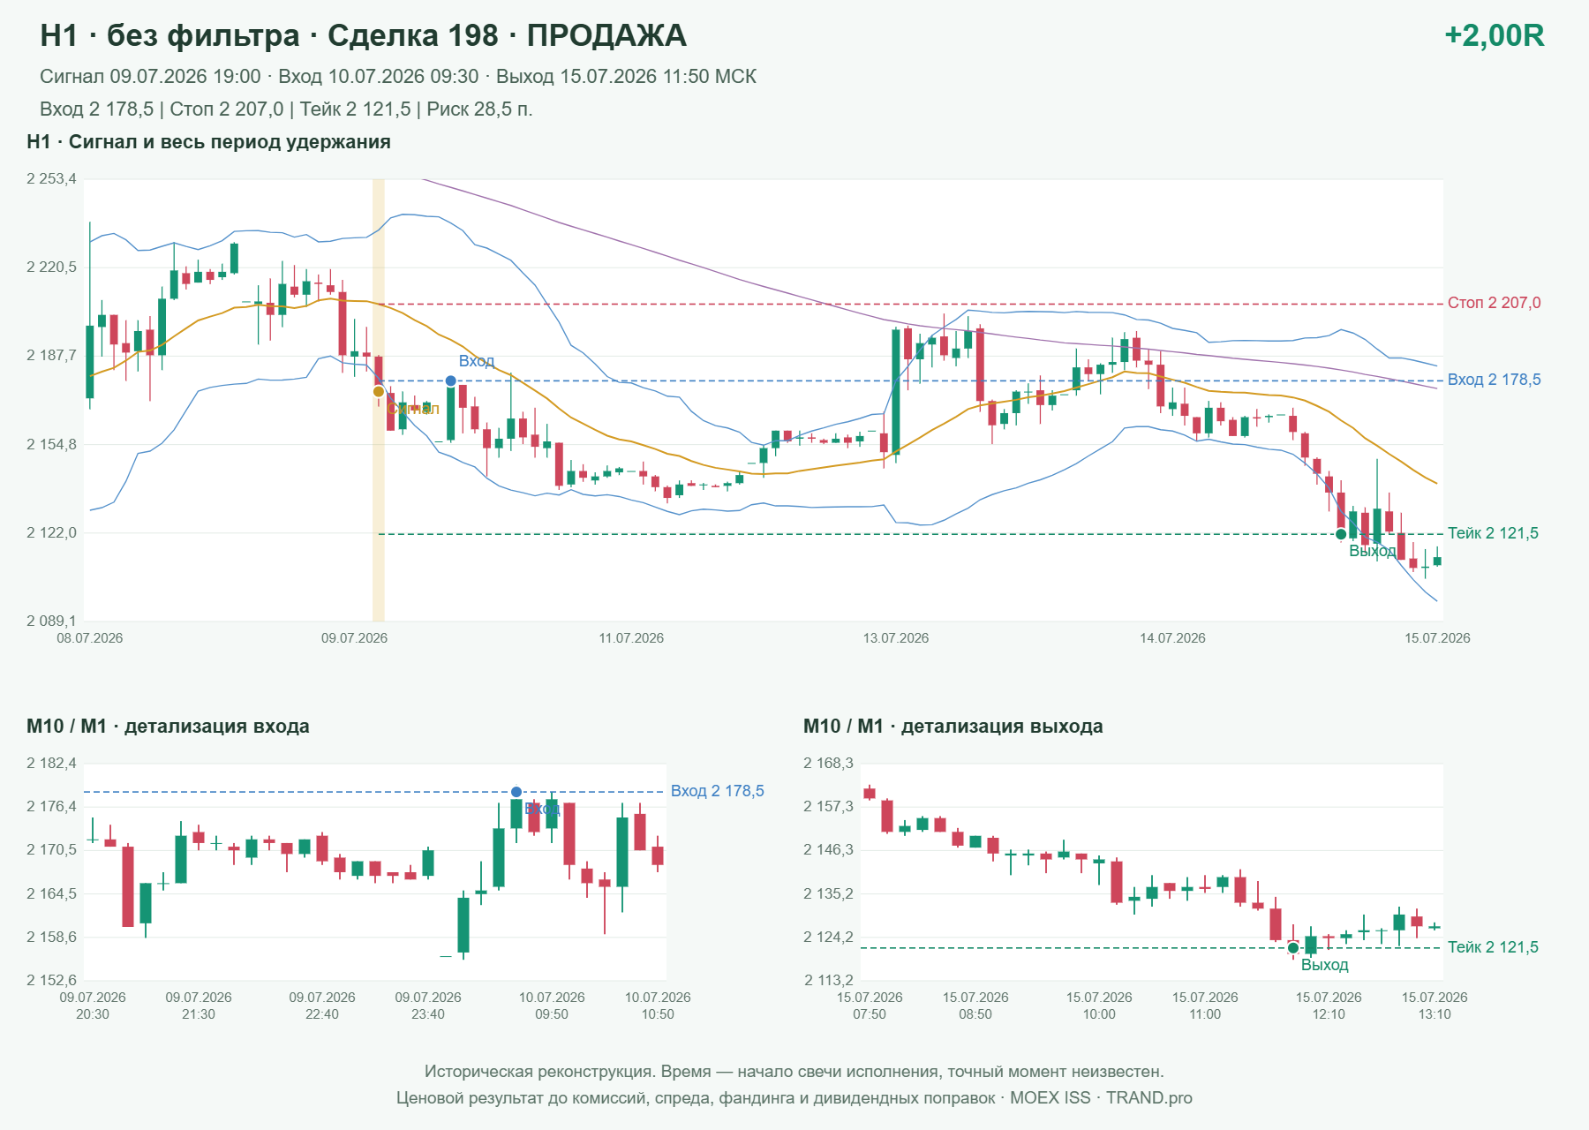Click the orange signal marker dot on H1 chart
1589x1130 pixels.
pos(379,392)
